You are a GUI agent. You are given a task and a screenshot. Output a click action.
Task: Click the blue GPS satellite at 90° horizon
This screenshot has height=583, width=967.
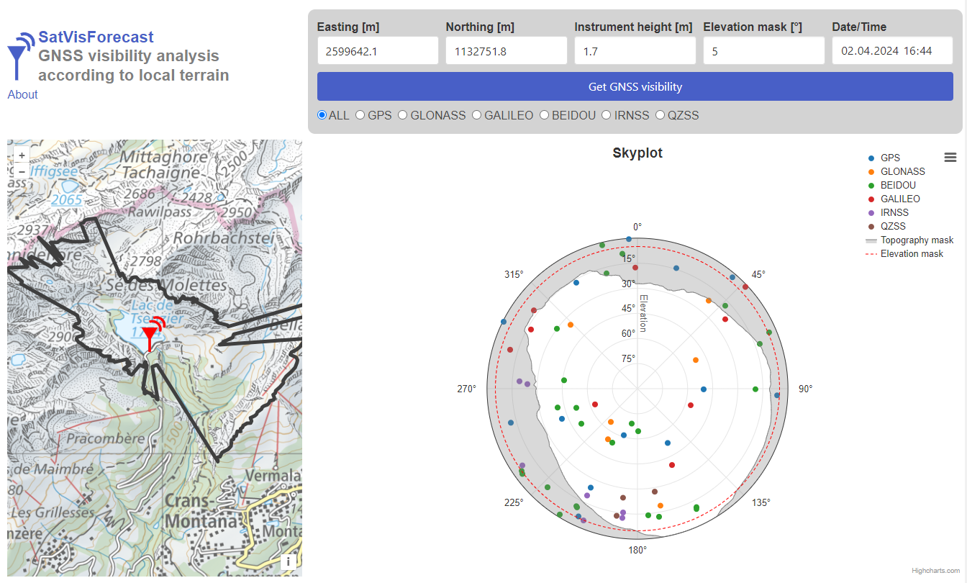coord(777,395)
